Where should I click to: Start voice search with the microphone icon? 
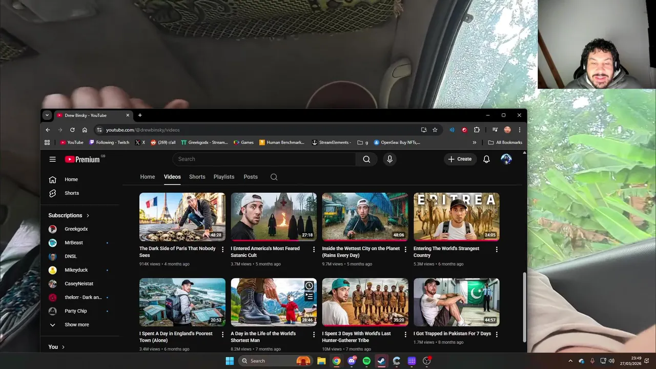389,159
